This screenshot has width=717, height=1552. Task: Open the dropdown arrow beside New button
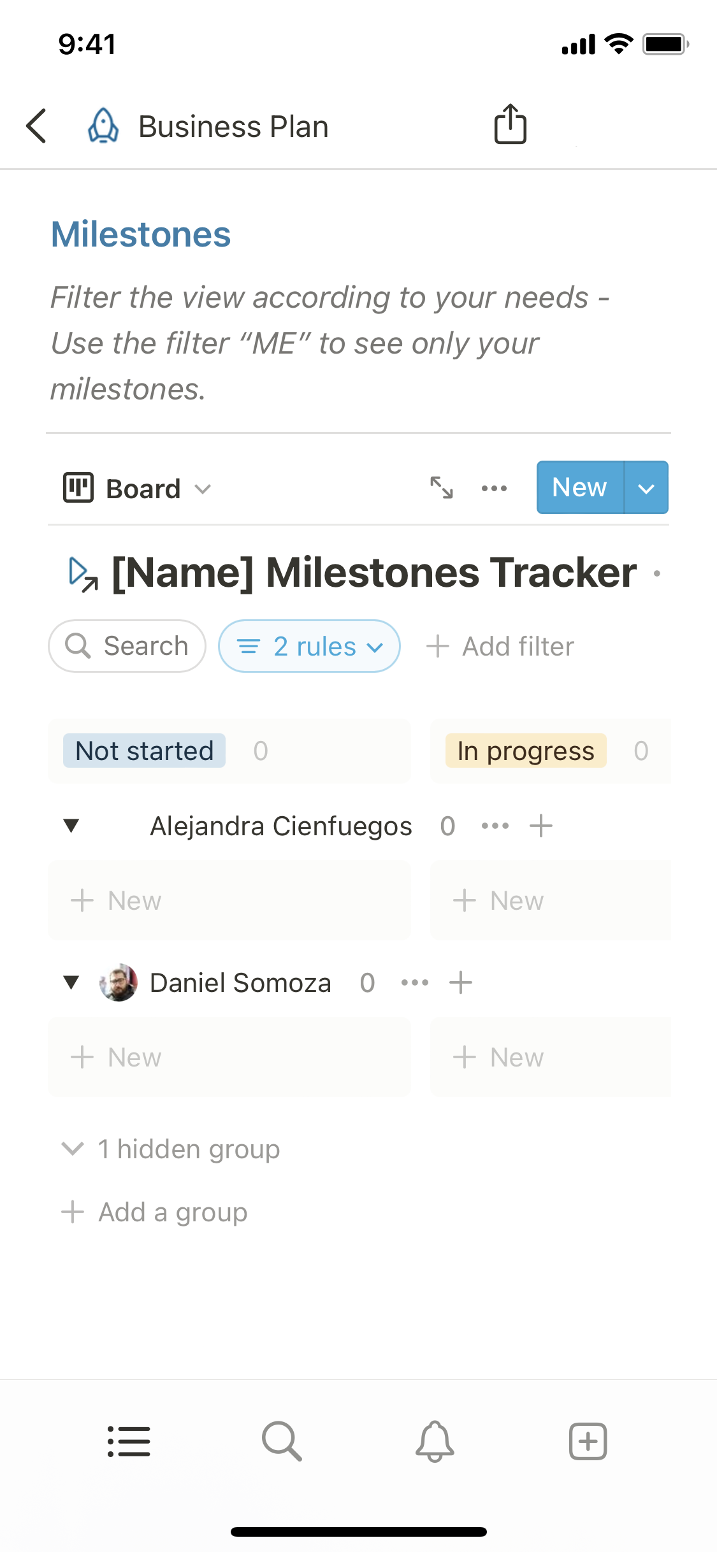(646, 488)
